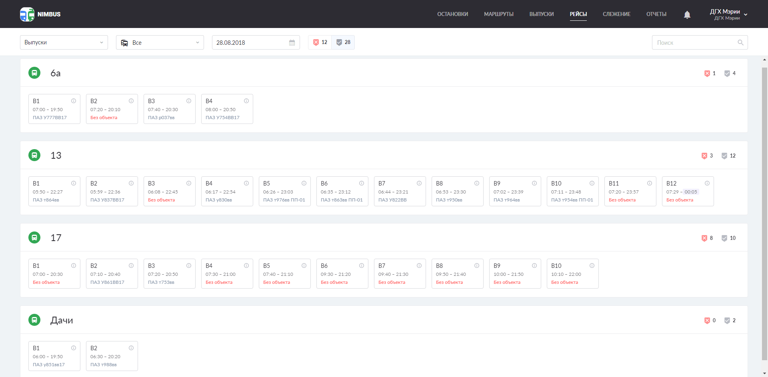This screenshot has height=377, width=768.
Task: Click green bus icon for route Дачи
Action: tap(34, 320)
